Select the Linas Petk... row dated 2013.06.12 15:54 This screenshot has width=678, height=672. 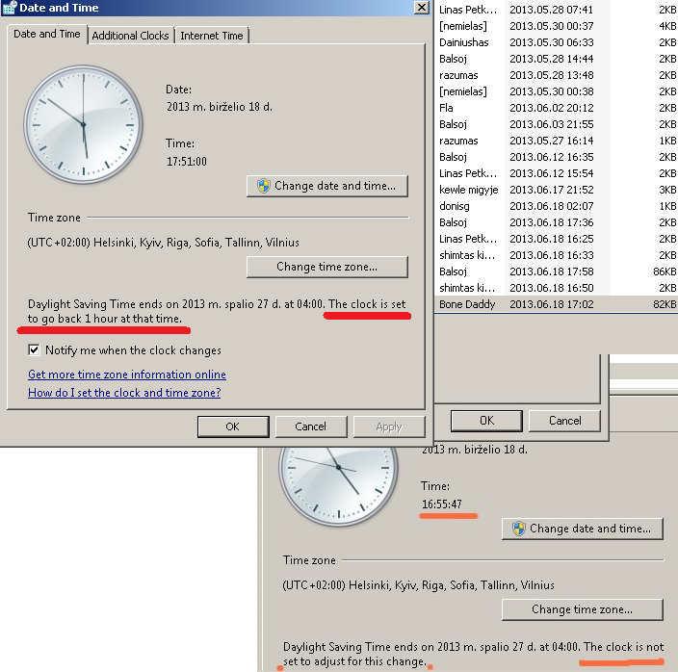556,173
